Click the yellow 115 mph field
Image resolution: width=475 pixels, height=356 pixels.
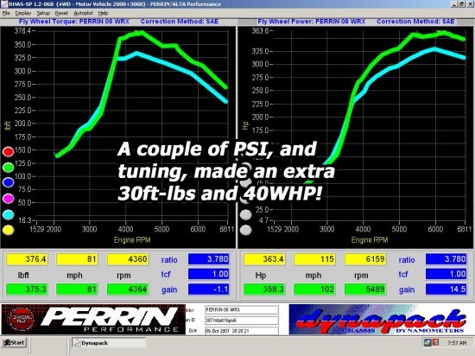(314, 259)
